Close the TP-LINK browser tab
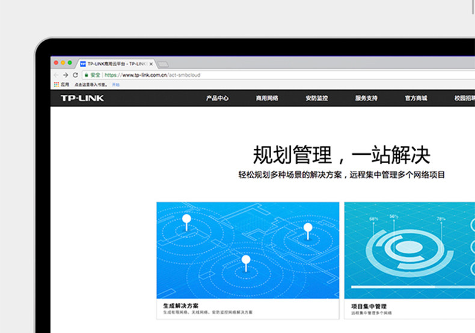This screenshot has width=475, height=333. click(151, 64)
